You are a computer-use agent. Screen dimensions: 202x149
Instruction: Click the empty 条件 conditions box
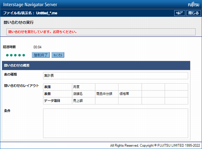pyautogui.click(x=115, y=123)
